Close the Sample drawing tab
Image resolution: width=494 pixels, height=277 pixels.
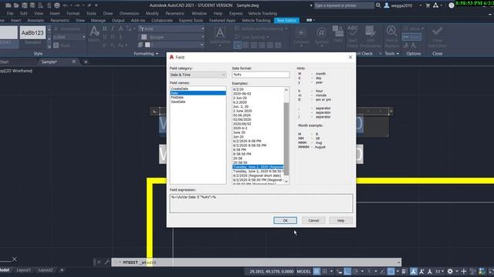tap(74, 62)
